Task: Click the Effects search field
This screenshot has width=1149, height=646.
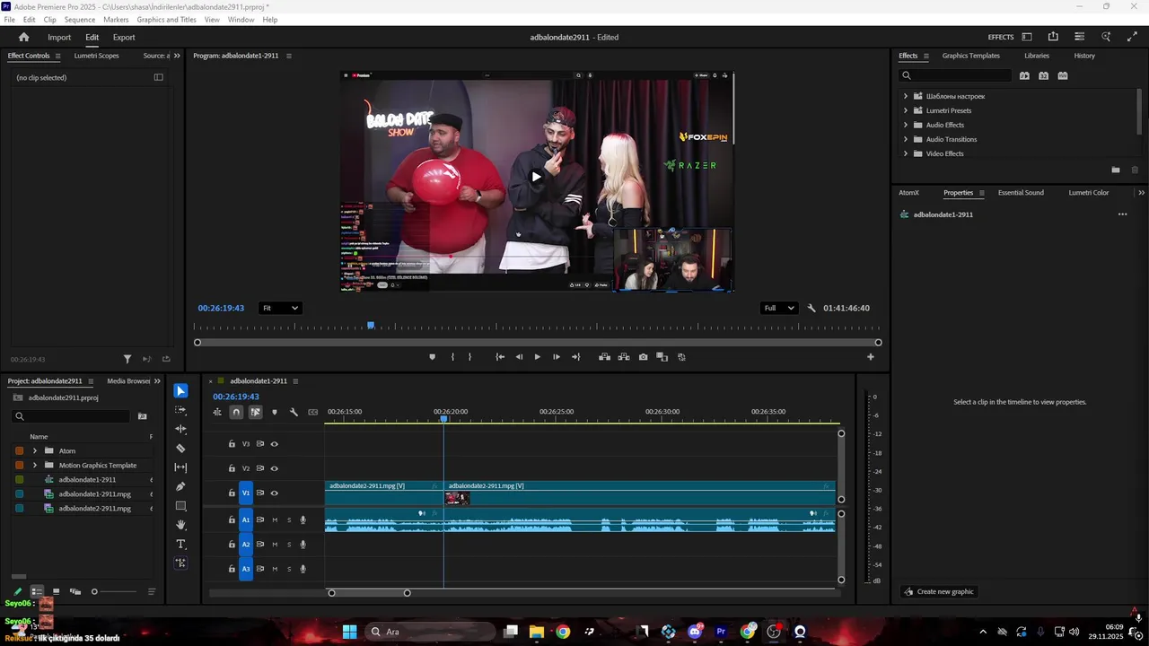Action: (x=957, y=75)
